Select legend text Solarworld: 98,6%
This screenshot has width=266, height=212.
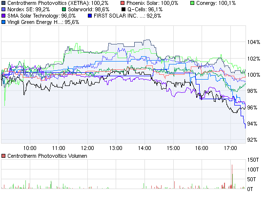[x=88, y=9]
